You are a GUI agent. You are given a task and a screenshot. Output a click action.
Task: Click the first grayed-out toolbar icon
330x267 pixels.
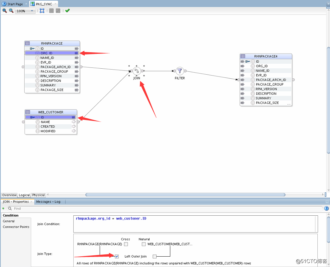click(51, 11)
